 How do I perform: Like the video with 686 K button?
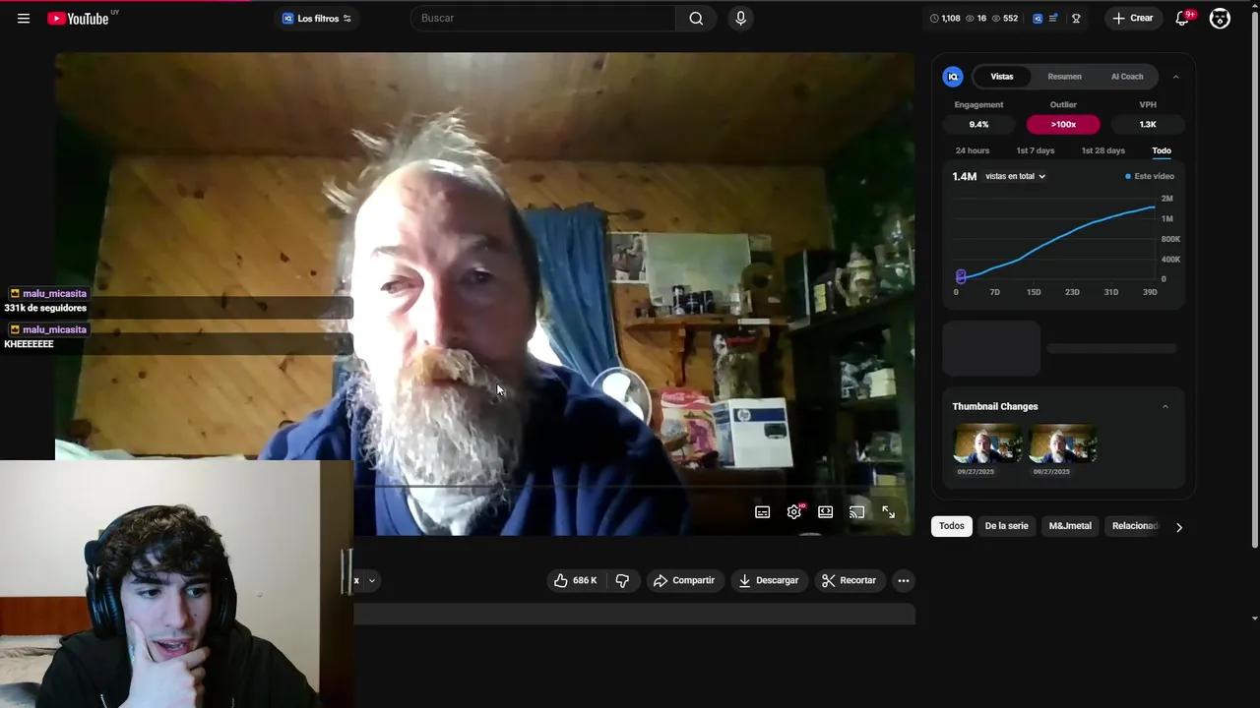click(575, 580)
